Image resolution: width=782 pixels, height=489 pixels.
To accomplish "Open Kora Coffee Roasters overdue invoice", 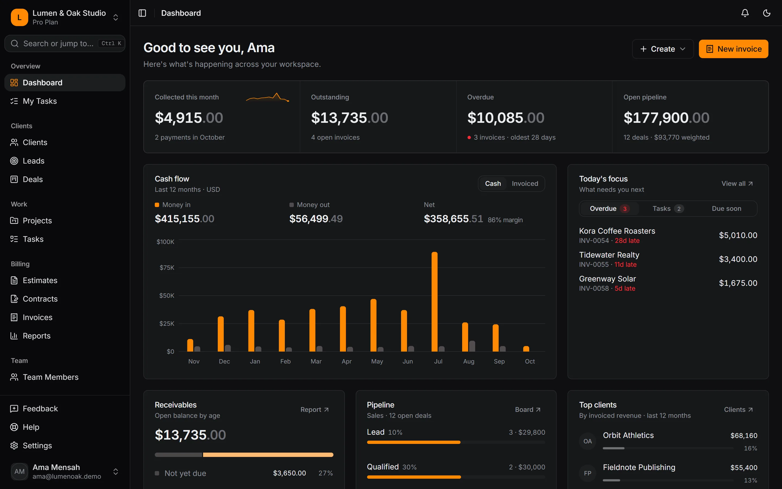I will (x=668, y=235).
